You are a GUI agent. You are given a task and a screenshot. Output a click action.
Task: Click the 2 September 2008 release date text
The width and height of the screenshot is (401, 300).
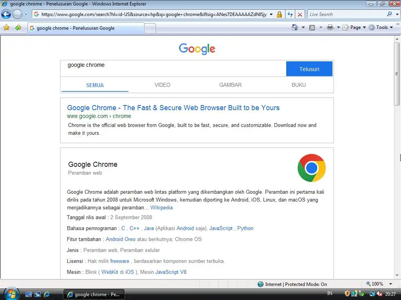coord(131,217)
